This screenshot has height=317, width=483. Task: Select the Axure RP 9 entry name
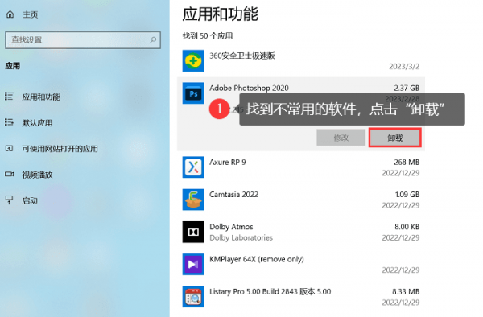coord(228,163)
